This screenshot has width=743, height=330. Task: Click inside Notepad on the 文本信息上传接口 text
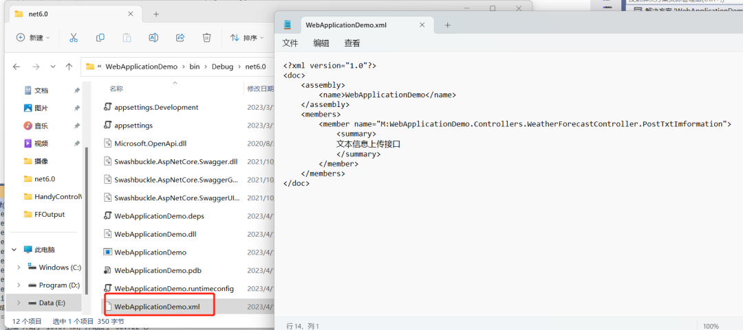tap(369, 143)
